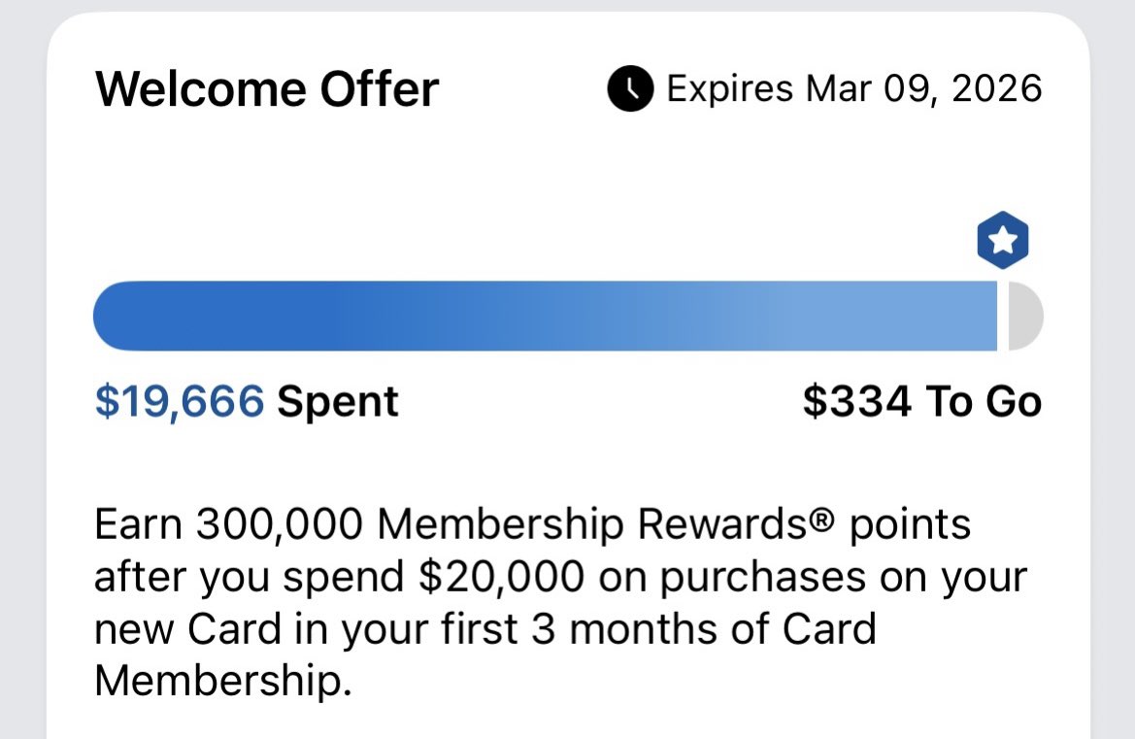Tap the word Spent below the bar

pos(338,401)
